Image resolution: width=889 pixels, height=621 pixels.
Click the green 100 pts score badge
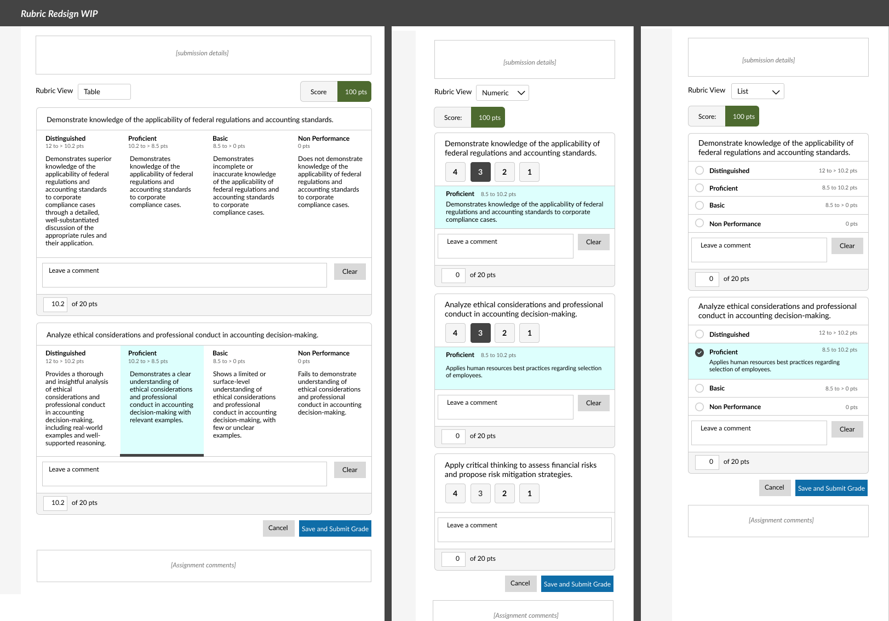(x=354, y=91)
